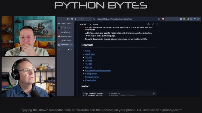Screen dimensions: 202x113
Task: Open the 1Password extension icon
Action: pyautogui.click(x=181, y=19)
